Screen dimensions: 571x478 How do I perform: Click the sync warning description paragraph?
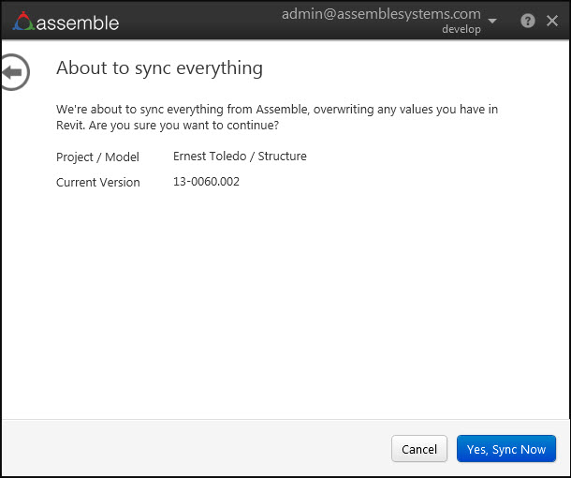point(276,116)
